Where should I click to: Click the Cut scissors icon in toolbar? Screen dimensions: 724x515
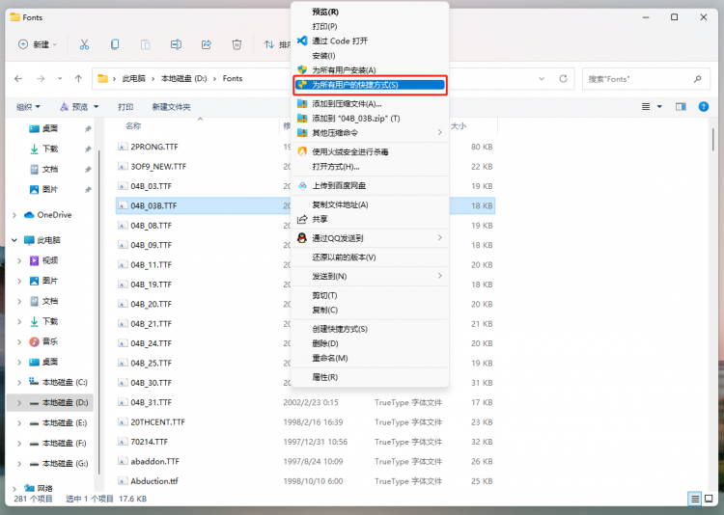[x=84, y=44]
